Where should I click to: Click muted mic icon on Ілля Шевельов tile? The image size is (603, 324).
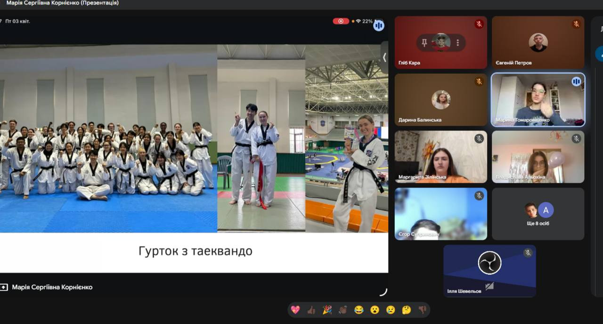pyautogui.click(x=528, y=253)
